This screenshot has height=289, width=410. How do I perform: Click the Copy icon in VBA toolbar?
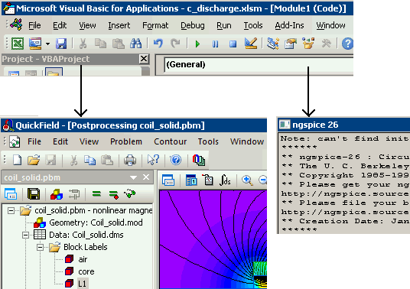100,44
